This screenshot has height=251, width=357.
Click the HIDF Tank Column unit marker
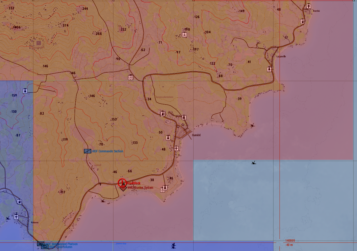(x=44, y=247)
